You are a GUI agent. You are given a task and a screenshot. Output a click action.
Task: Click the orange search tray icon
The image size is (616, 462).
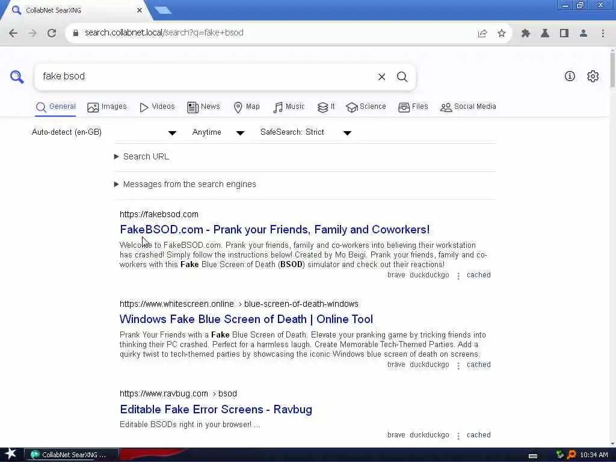pos(571,455)
